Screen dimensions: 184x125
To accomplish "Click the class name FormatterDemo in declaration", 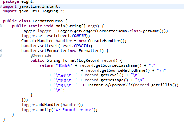I will point(48,21).
